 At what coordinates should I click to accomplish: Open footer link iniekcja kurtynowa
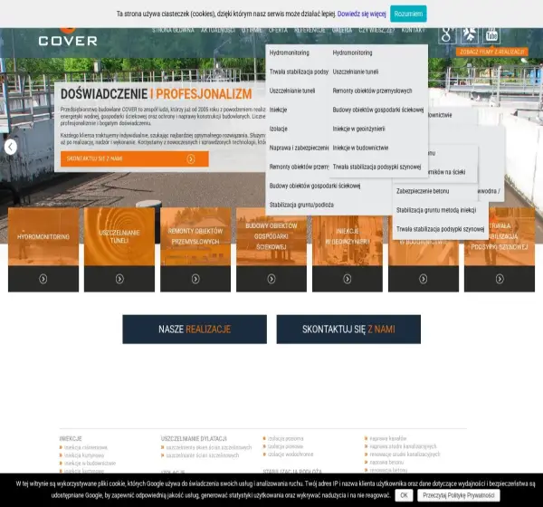[x=84, y=455]
